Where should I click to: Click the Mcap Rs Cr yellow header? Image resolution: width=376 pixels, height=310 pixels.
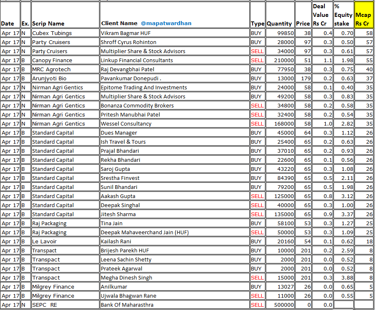(364, 15)
